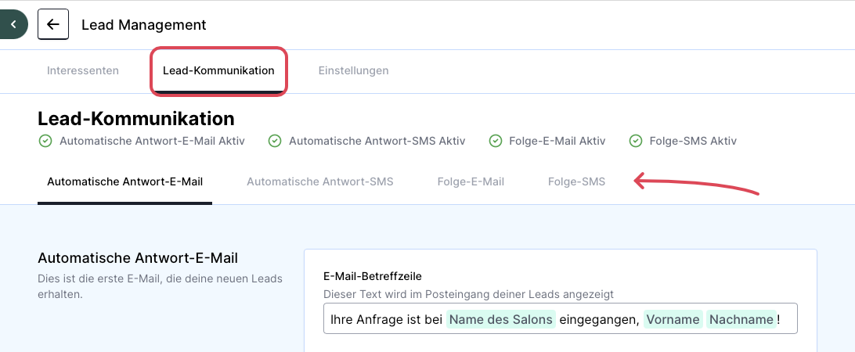Click the 'Dies ist die erste E-Mail' description
855x352 pixels.
[x=161, y=286]
